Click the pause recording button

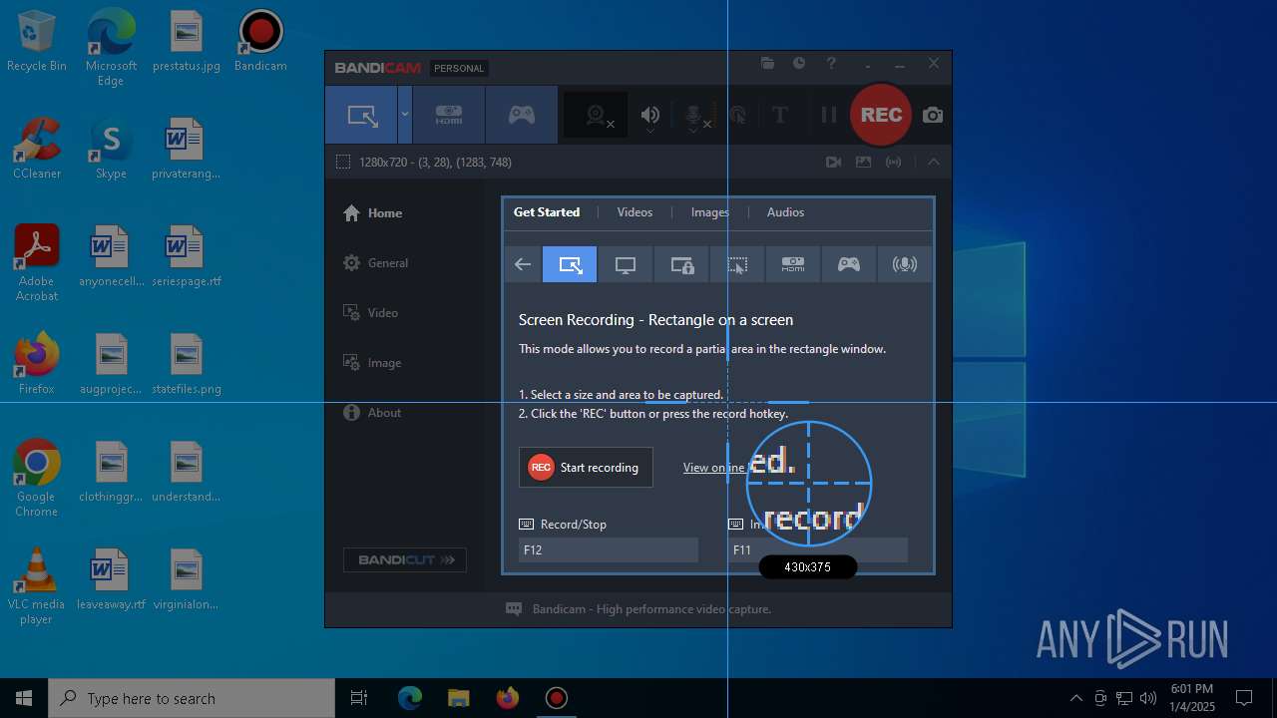(x=828, y=116)
